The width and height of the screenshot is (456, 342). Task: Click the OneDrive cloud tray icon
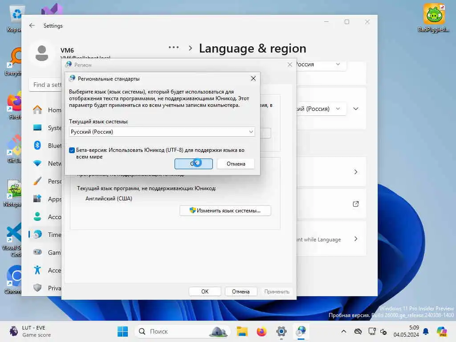[358, 331]
